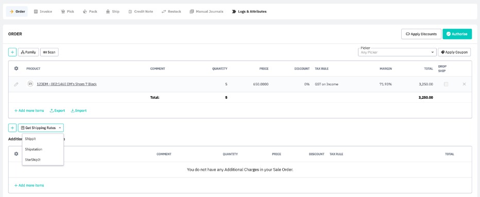
Task: Click the Family button
Action: pos(28,52)
